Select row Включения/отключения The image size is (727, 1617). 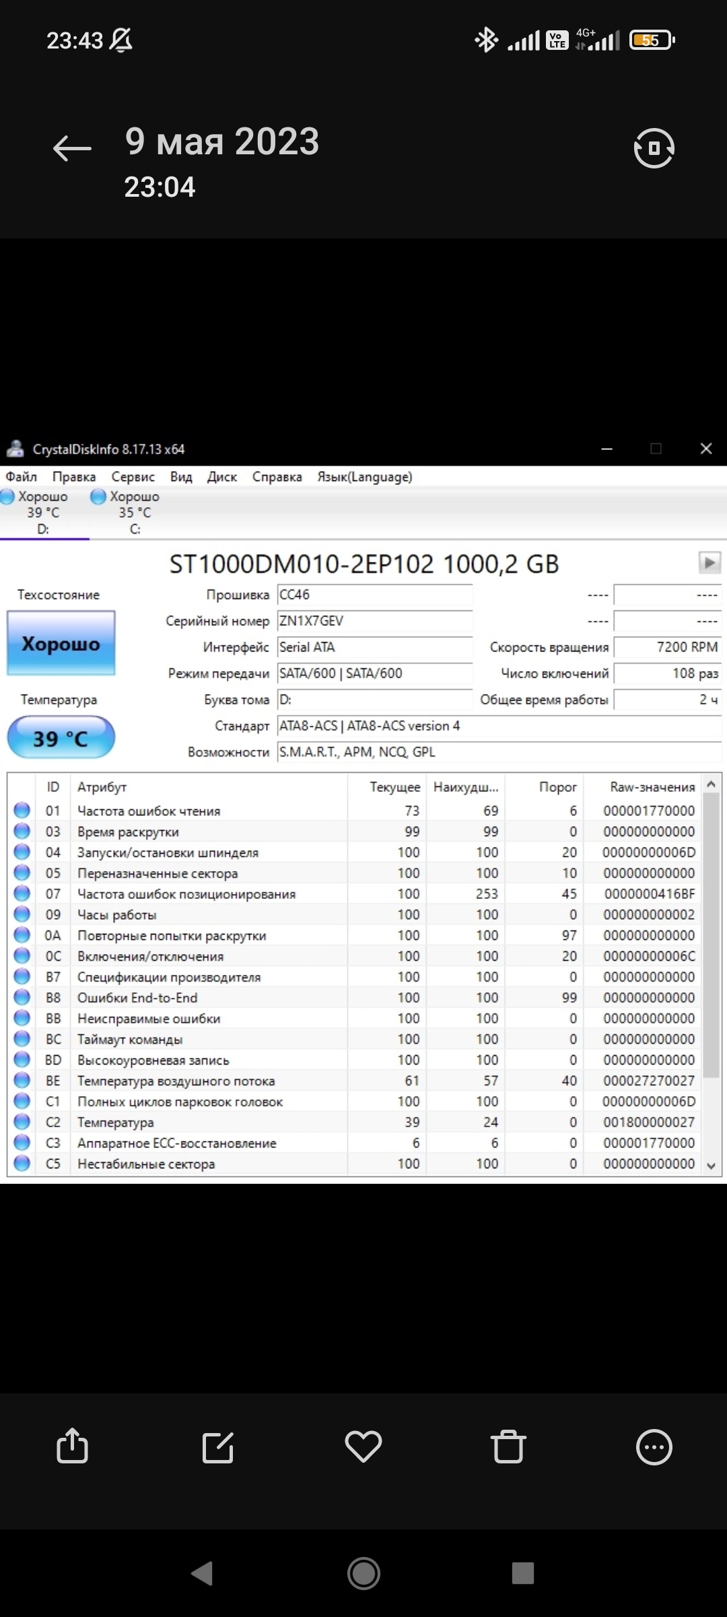pyautogui.click(x=355, y=956)
